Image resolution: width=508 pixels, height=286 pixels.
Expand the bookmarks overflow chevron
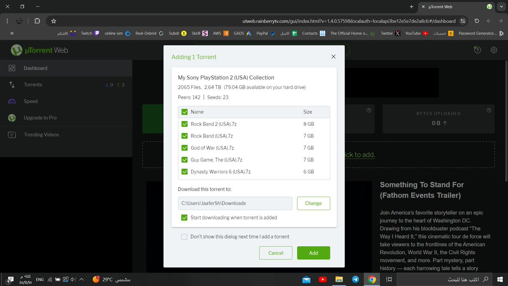(x=12, y=33)
